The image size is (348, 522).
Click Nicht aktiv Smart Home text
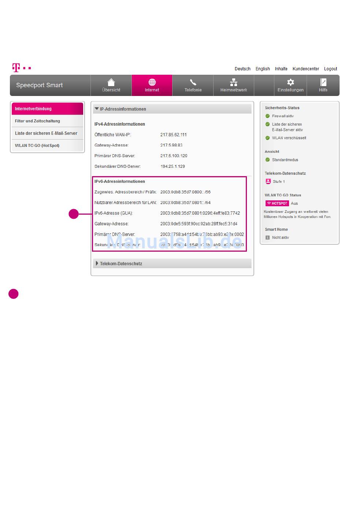point(280,238)
